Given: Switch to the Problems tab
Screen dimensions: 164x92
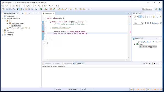Looking at the screenshot, I should click(47, 64).
